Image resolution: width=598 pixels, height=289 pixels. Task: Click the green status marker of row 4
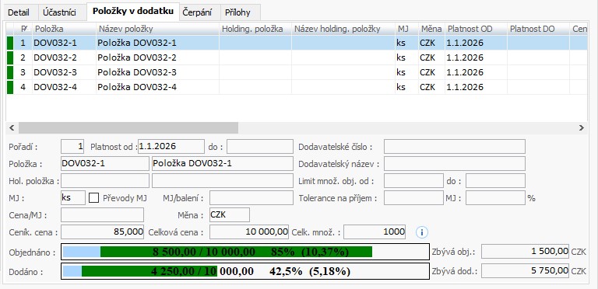(x=10, y=87)
